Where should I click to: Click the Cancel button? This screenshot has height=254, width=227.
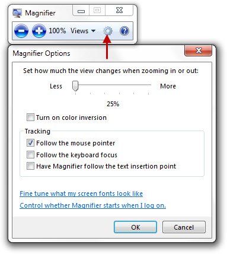click(x=184, y=227)
